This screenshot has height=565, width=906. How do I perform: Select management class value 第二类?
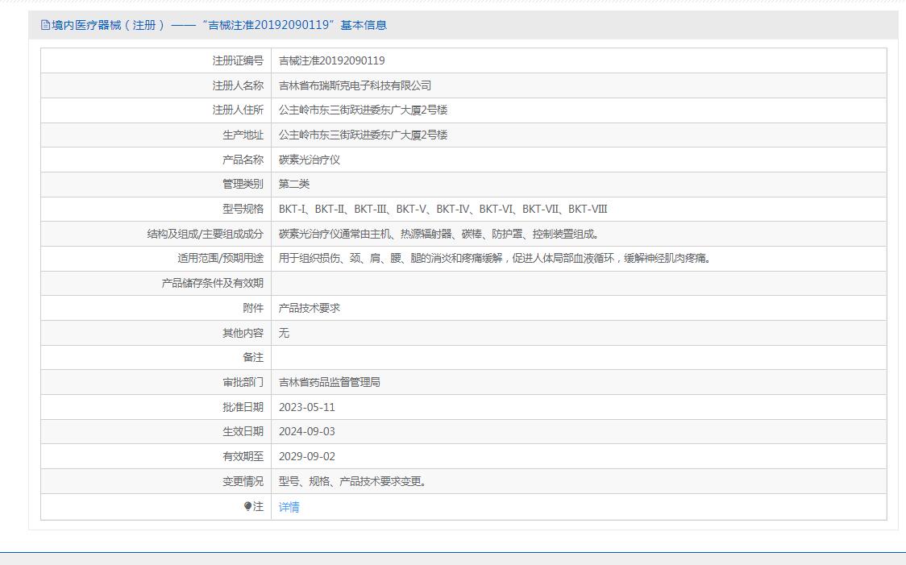point(294,184)
